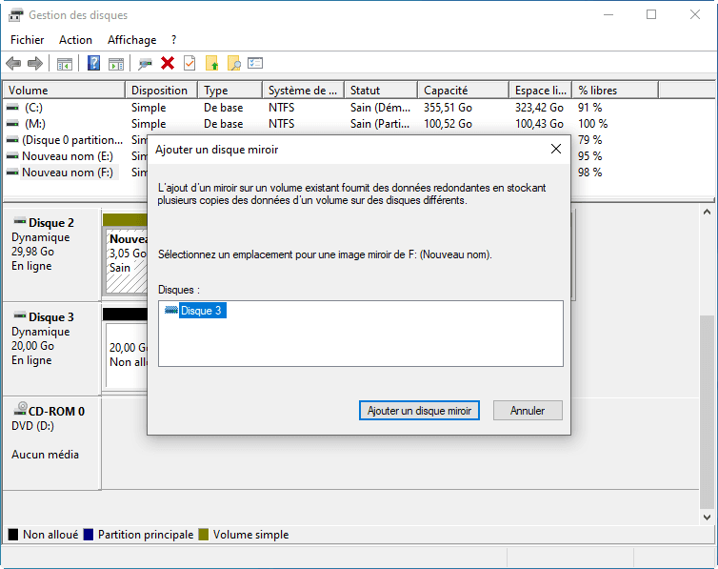
Task: Click the Ajouter un disque miroir button
Action: (419, 411)
